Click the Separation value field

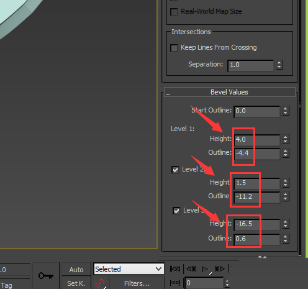click(x=250, y=65)
